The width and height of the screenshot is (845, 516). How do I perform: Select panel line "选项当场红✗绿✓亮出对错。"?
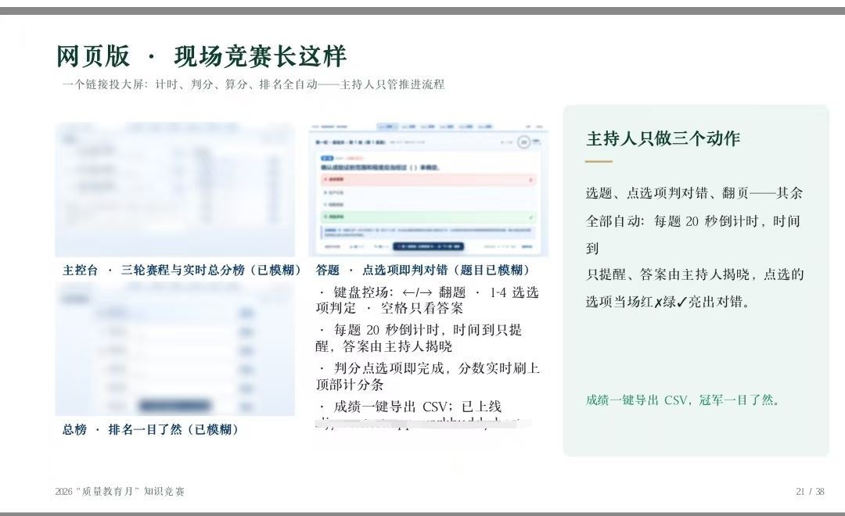pyautogui.click(x=668, y=302)
